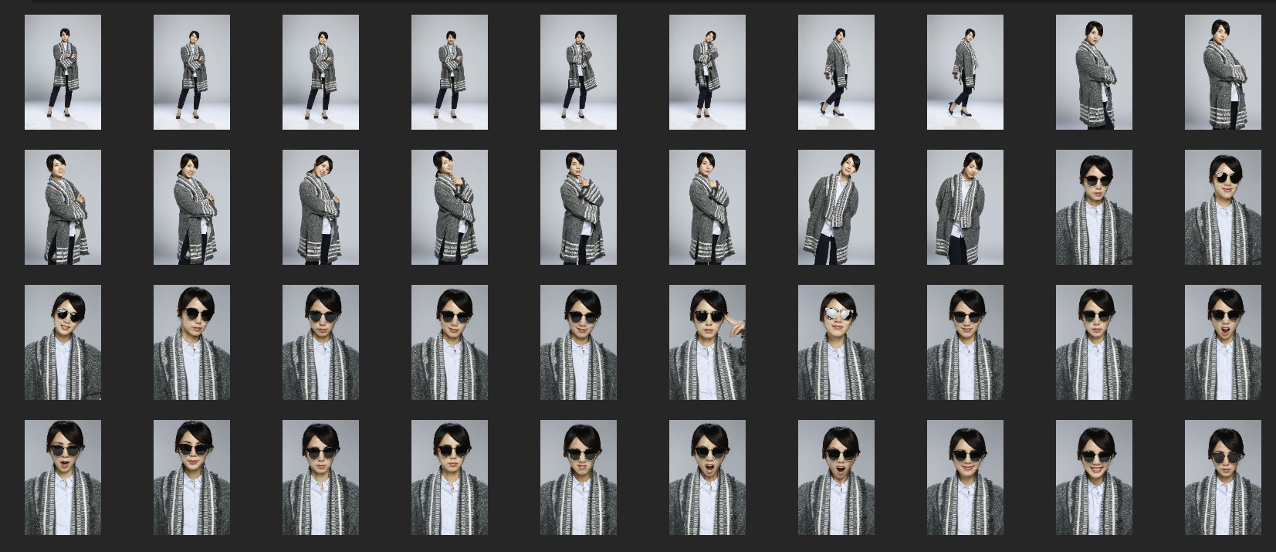Select the ninth thumbnail in the second row

pos(1094,207)
